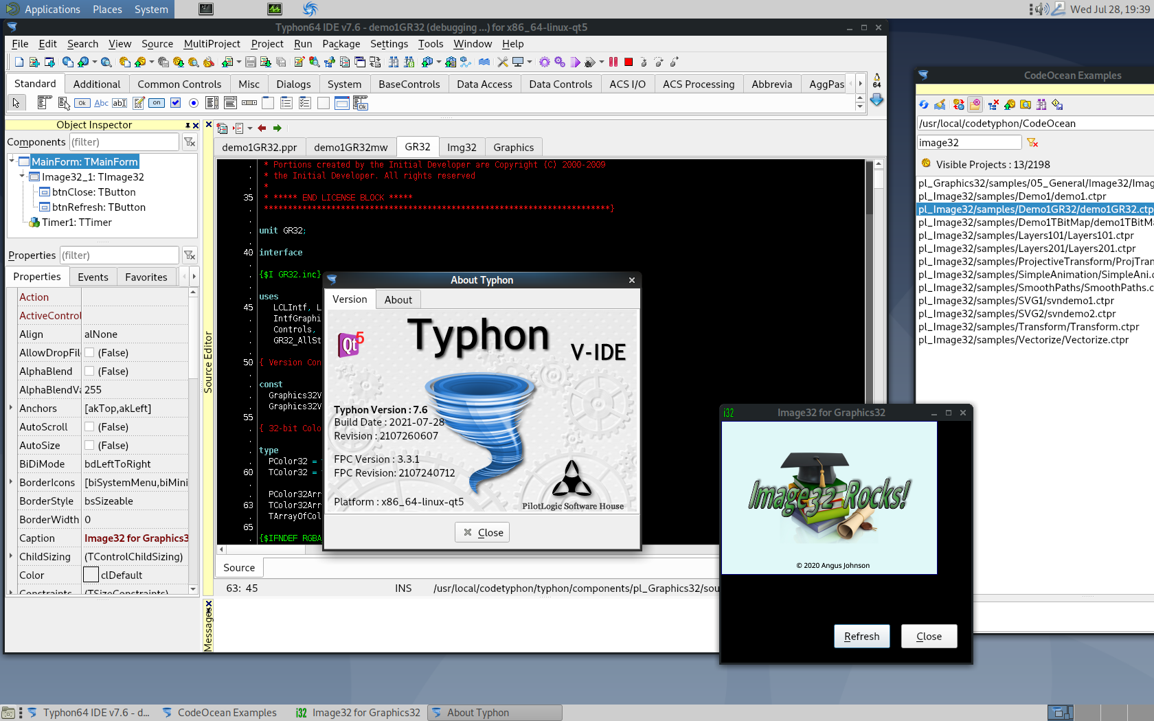Open dropdown arrow next to Run button
Viewport: 1154px width, 721px height.
[602, 62]
